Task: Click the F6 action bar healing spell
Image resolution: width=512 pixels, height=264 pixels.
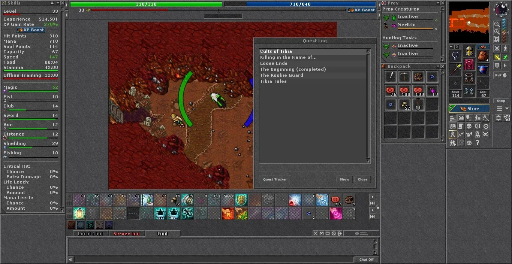Action: point(147,200)
